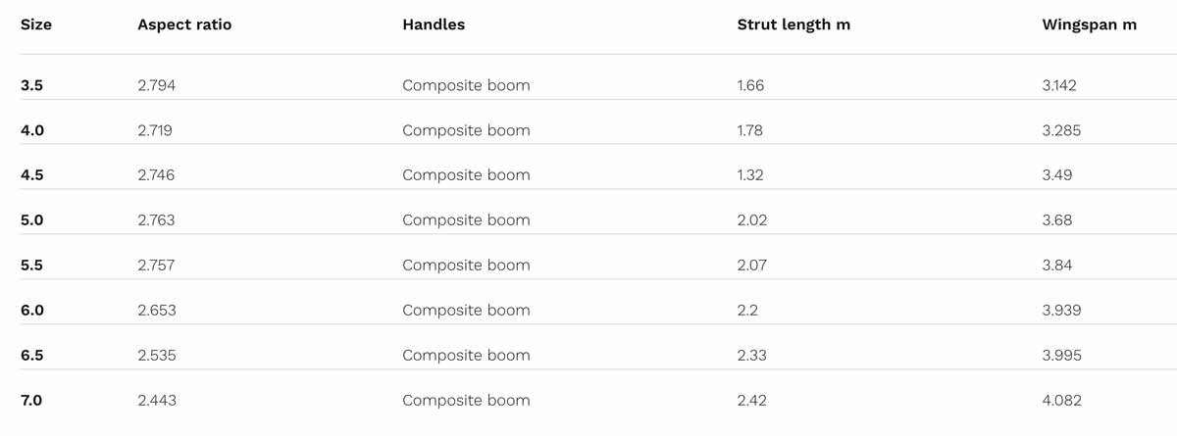This screenshot has width=1177, height=436.
Task: Click the Handles column header
Action: click(x=434, y=24)
